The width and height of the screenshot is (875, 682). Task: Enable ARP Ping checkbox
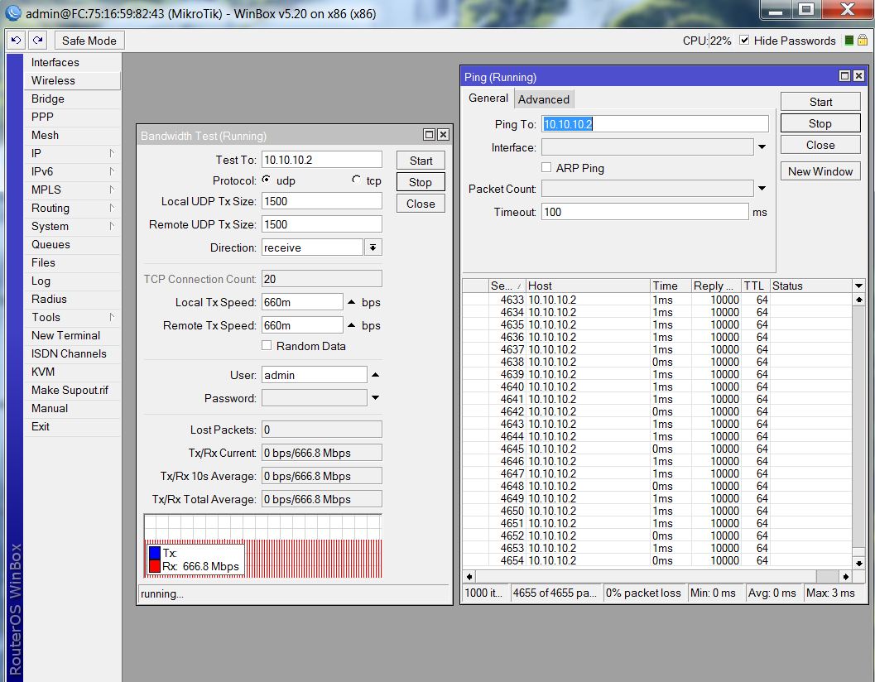click(x=546, y=167)
